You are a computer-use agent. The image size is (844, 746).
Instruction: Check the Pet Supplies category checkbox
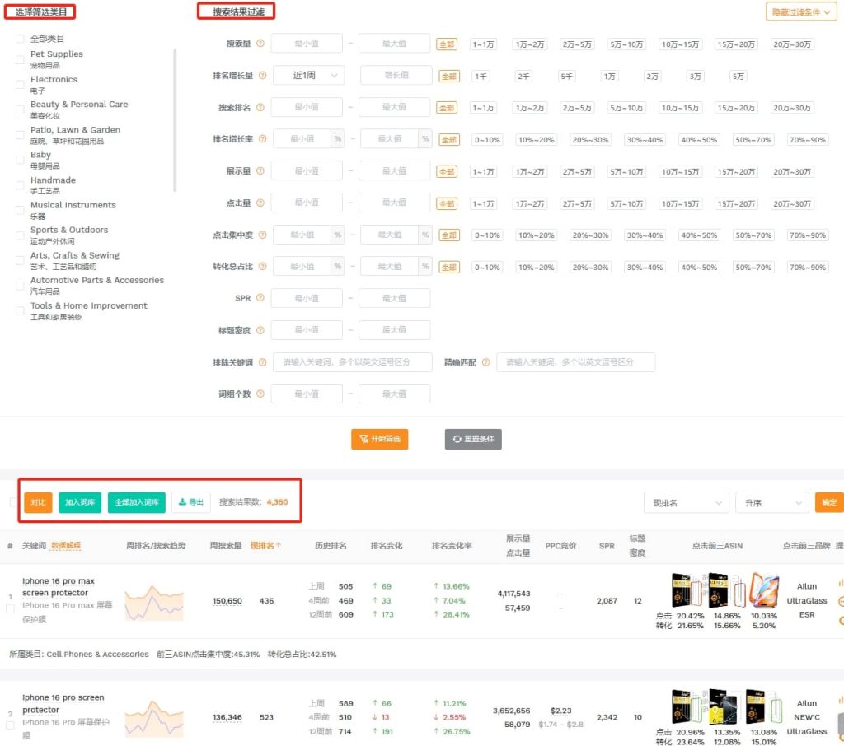pos(20,59)
